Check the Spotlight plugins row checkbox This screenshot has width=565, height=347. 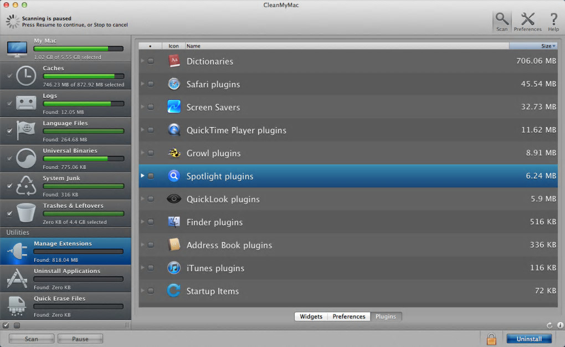(151, 176)
